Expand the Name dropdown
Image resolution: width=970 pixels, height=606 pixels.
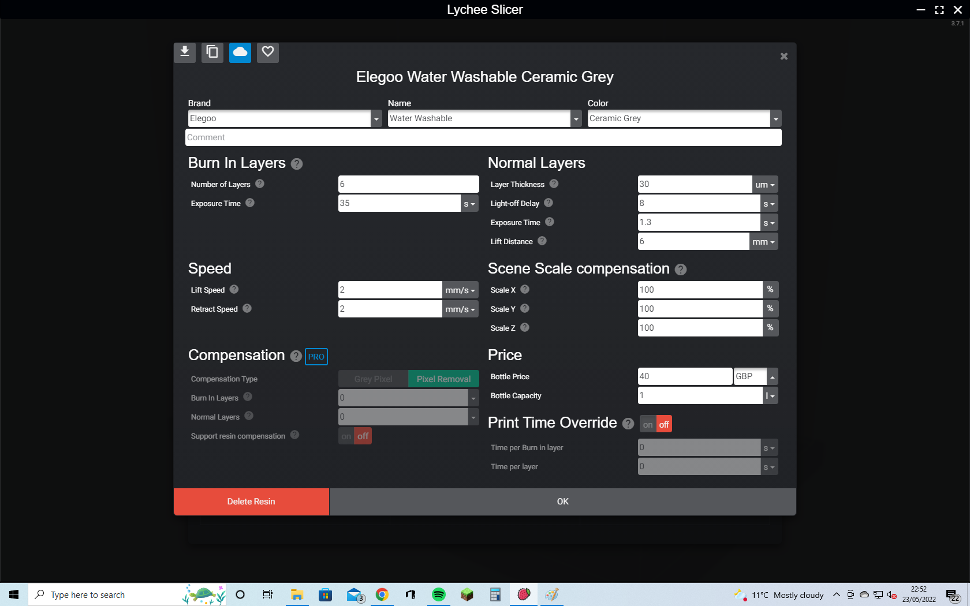click(576, 119)
